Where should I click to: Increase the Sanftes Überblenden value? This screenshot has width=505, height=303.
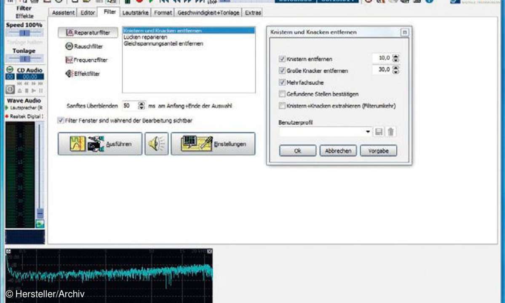pyautogui.click(x=142, y=104)
